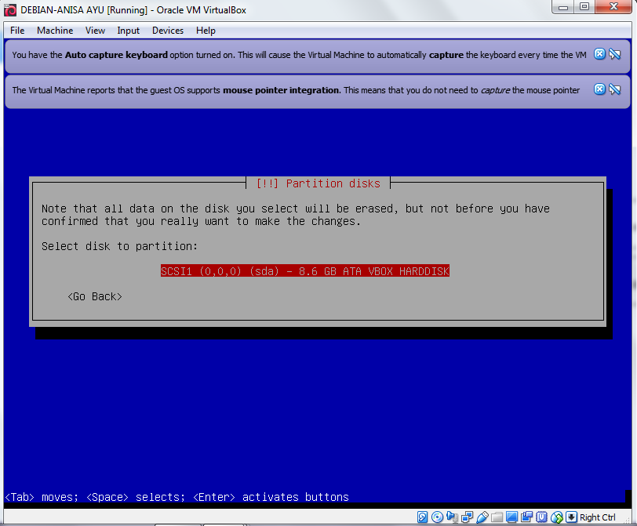Dismiss the Auto capture keyboard notification

[599, 54]
